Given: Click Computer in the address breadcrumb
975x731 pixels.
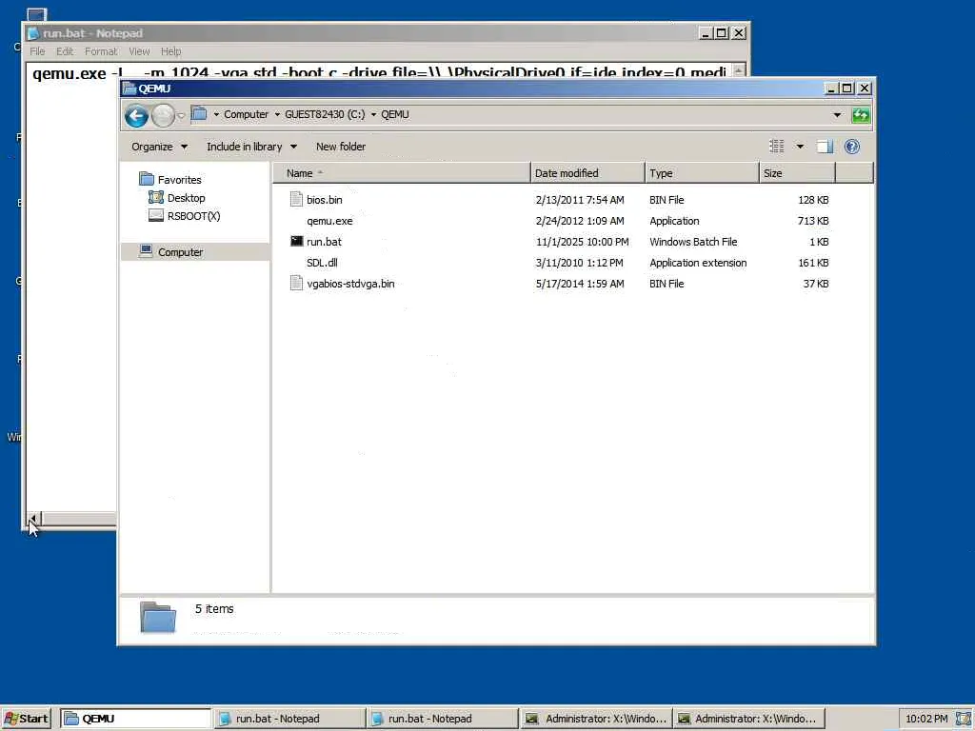Looking at the screenshot, I should tap(246, 114).
